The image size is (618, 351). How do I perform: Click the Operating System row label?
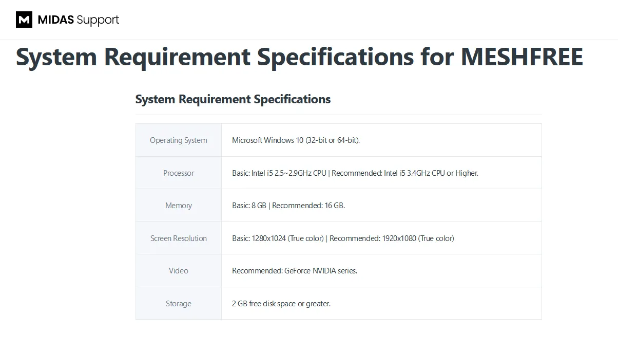coord(179,140)
